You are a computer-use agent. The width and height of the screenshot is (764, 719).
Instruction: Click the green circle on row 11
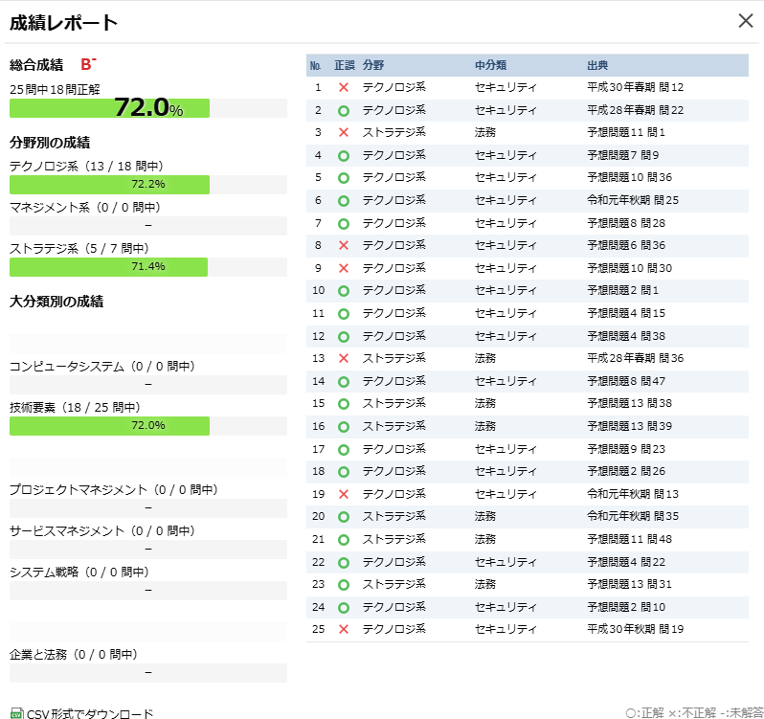344,314
